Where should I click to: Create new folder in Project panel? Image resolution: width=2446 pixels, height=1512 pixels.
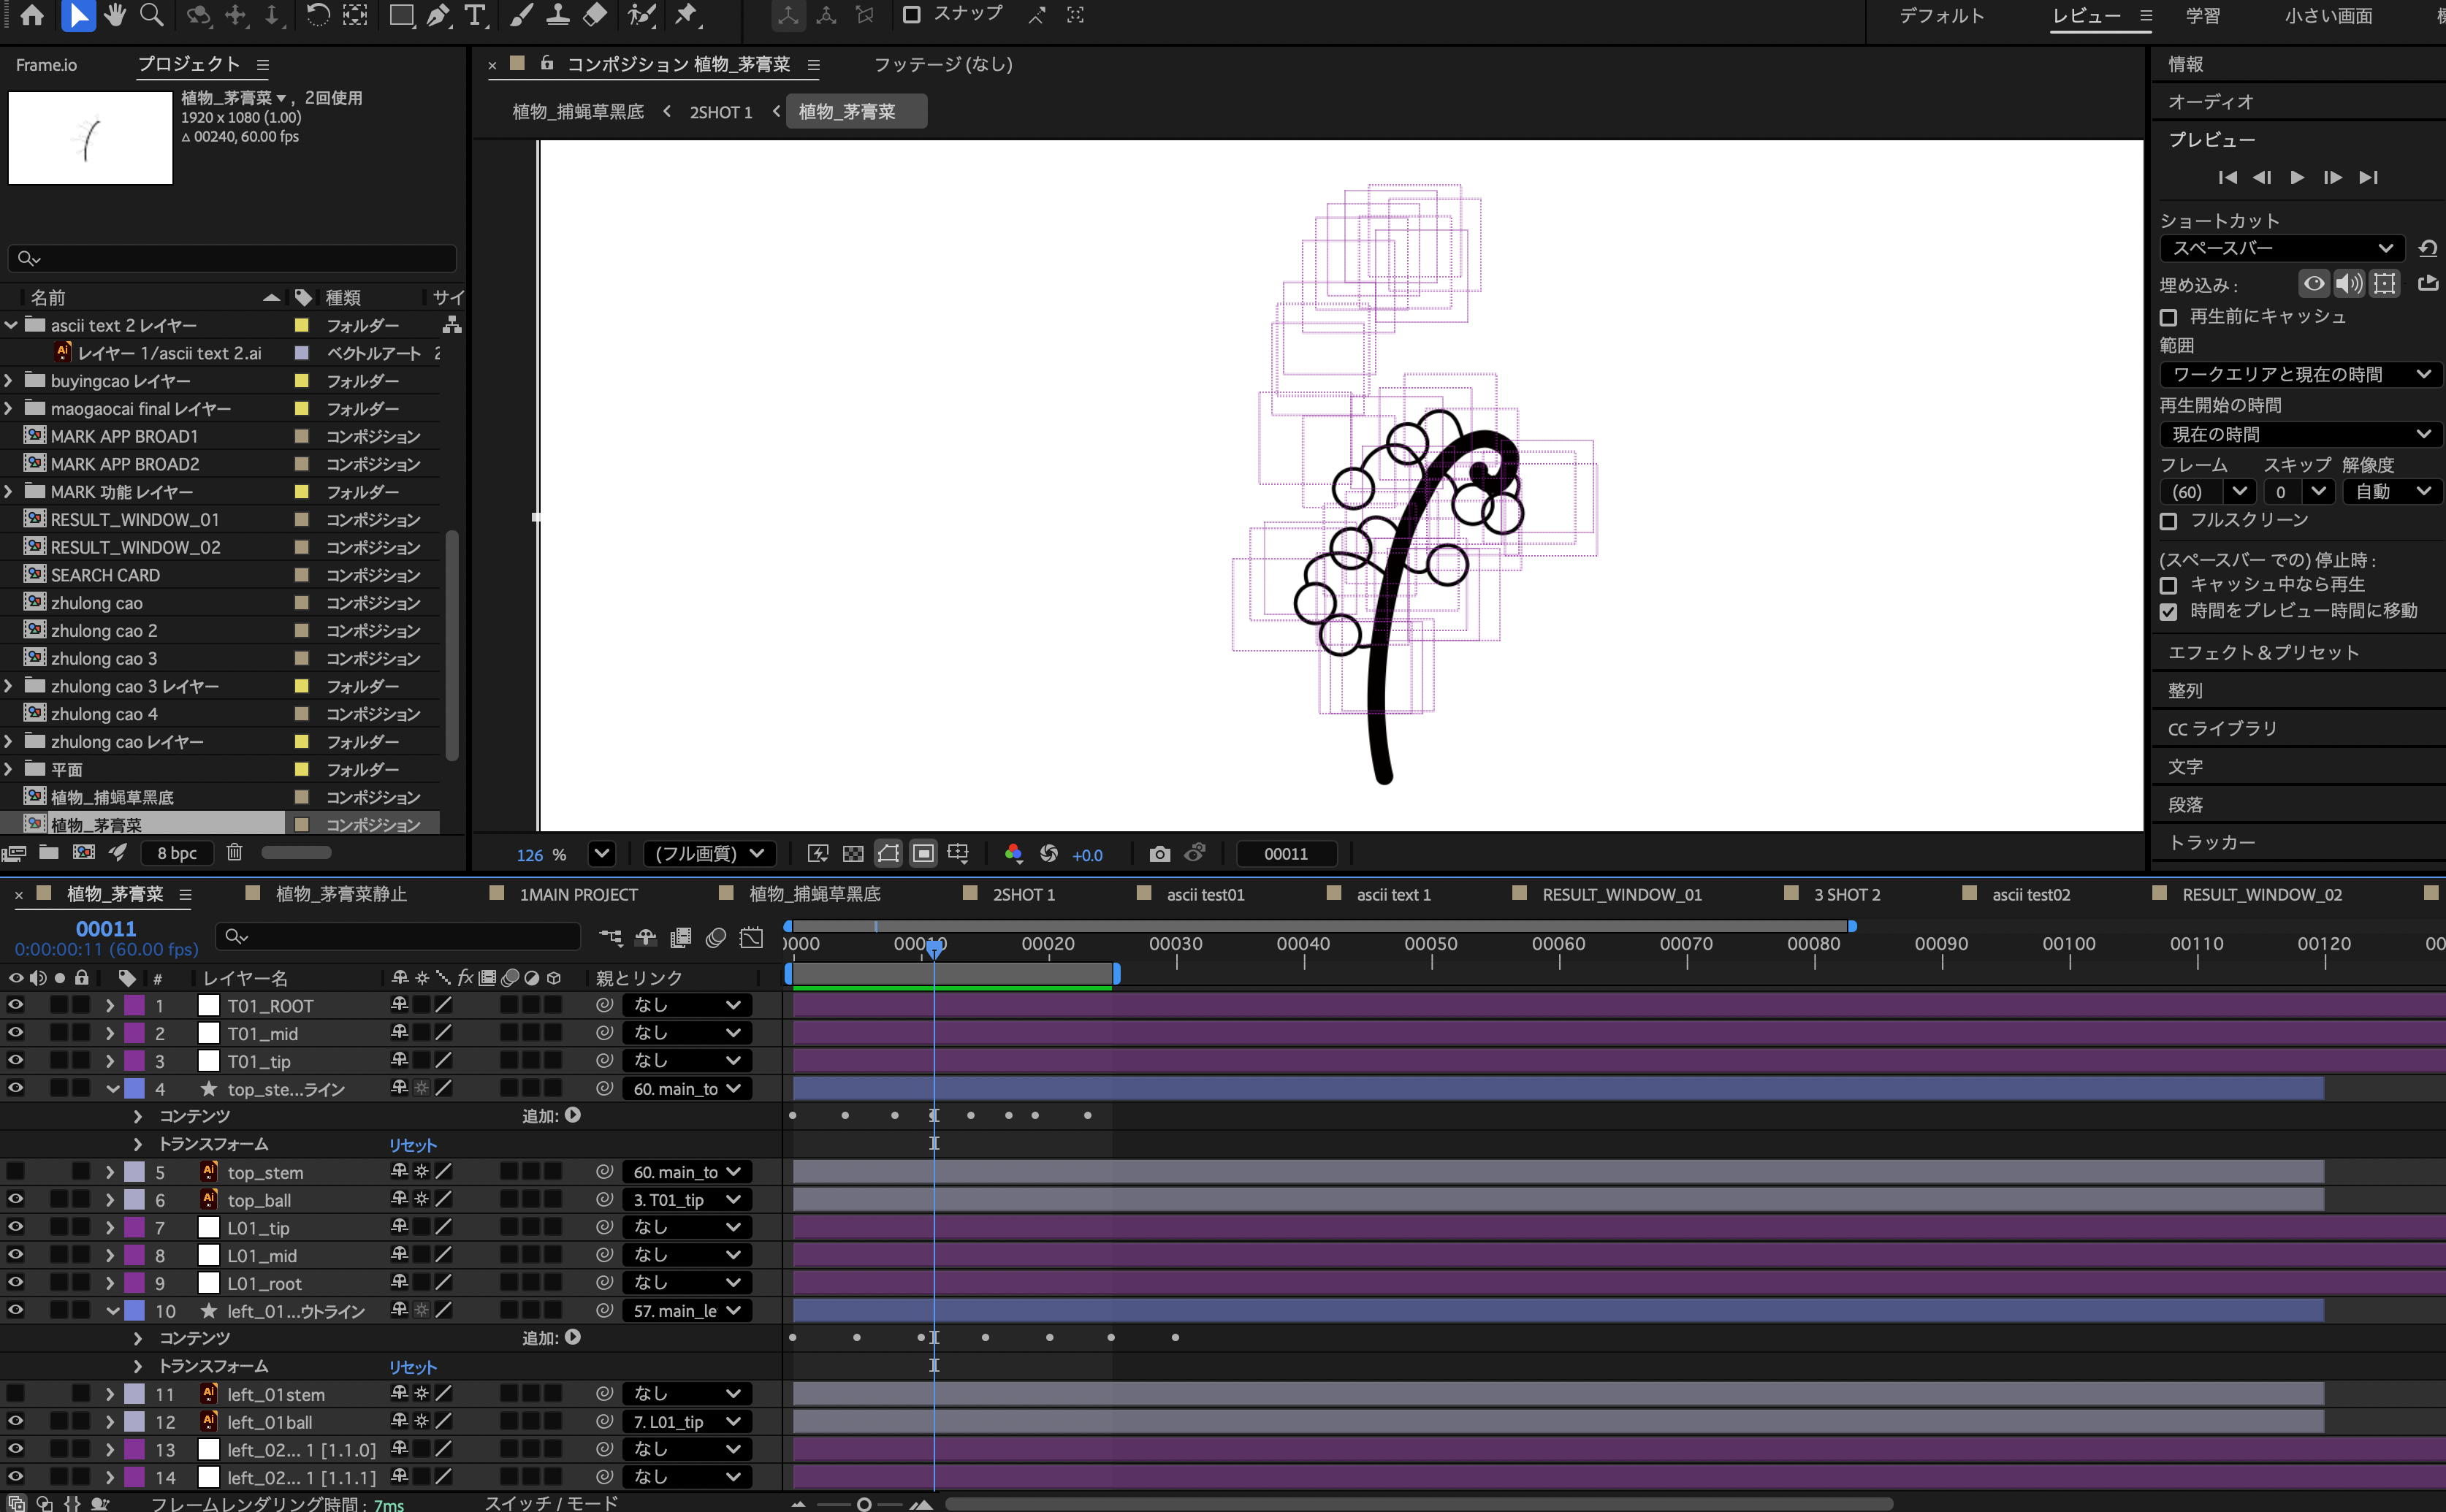(48, 852)
